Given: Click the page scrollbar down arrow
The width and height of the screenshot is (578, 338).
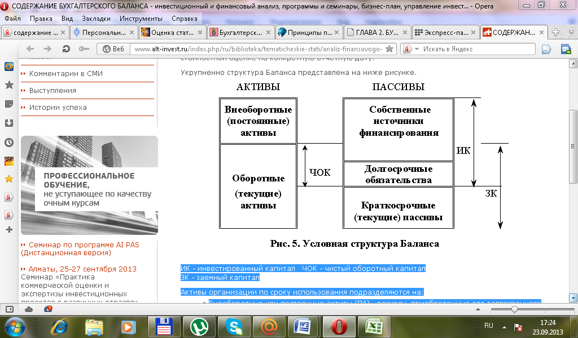Looking at the screenshot, I should point(573,297).
